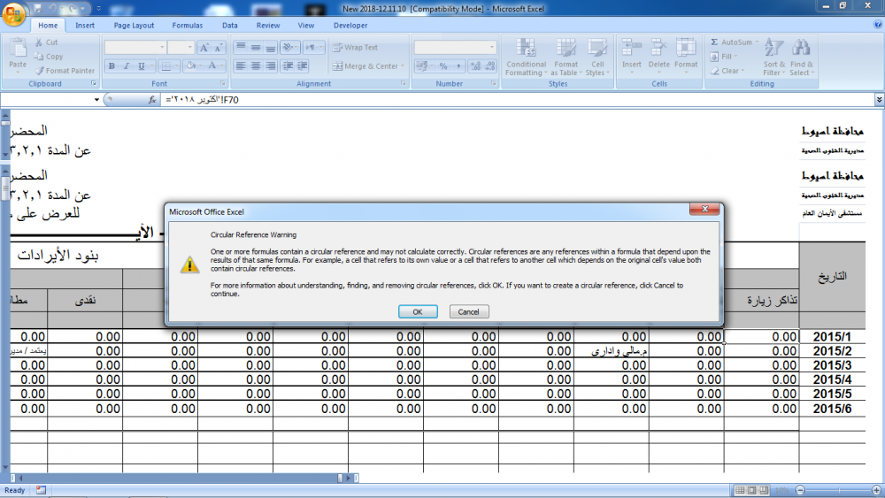Switch to the Insert tab

coord(85,26)
